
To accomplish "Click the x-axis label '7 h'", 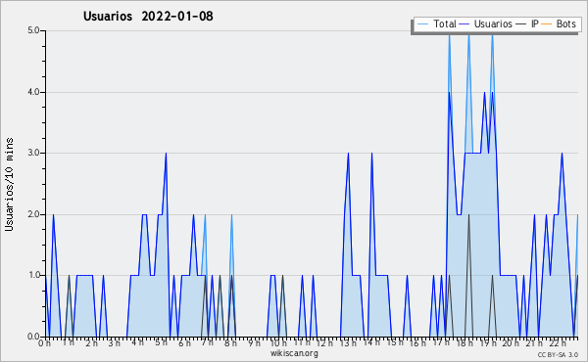I will [x=208, y=342].
